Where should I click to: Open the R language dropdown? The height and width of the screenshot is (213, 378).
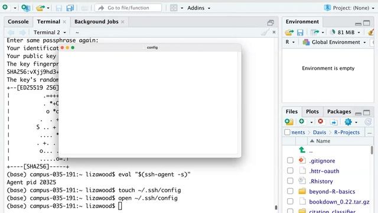pos(290,42)
